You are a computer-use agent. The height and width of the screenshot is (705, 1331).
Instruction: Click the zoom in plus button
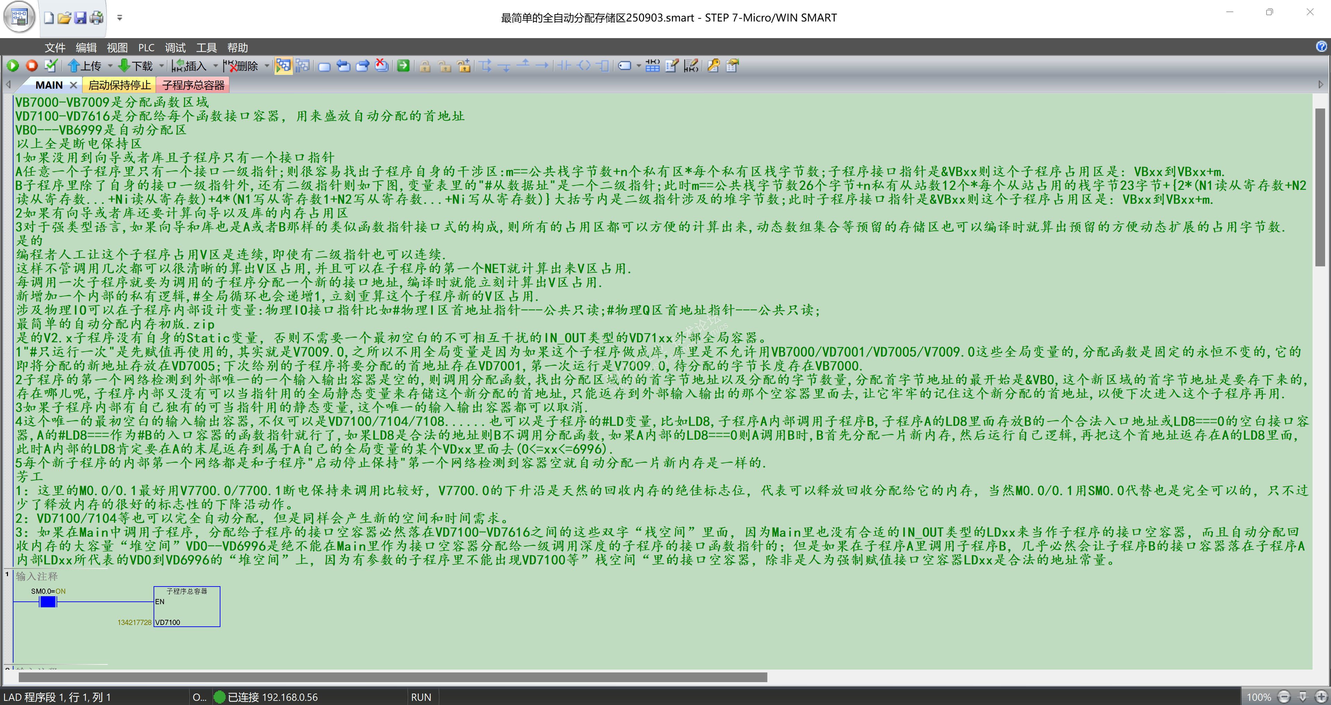pos(1321,697)
